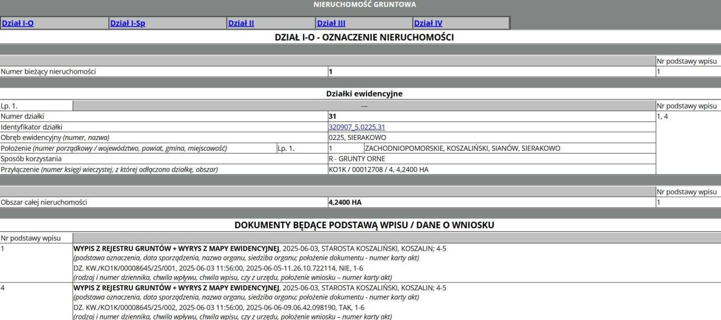Viewport: 721px width, 320px height.
Task: Select the value 'R - GRUNTY ORNE'
Action: coord(357,159)
